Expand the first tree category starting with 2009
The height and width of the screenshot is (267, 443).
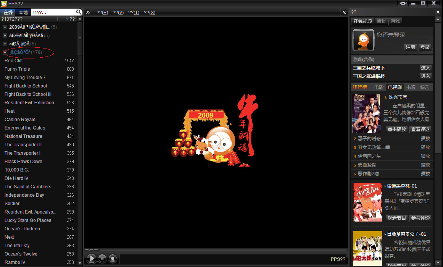(x=5, y=27)
